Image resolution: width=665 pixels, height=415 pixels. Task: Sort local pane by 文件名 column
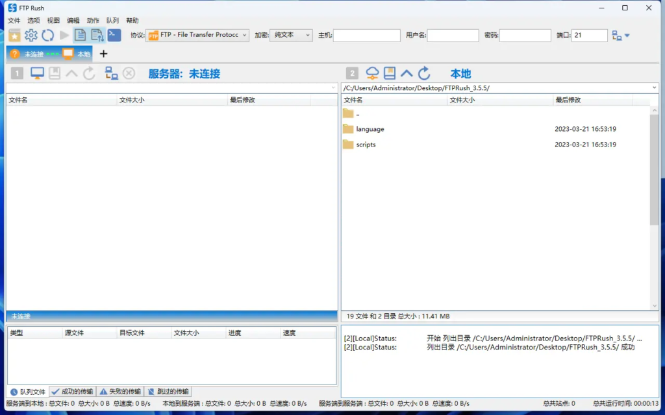394,100
